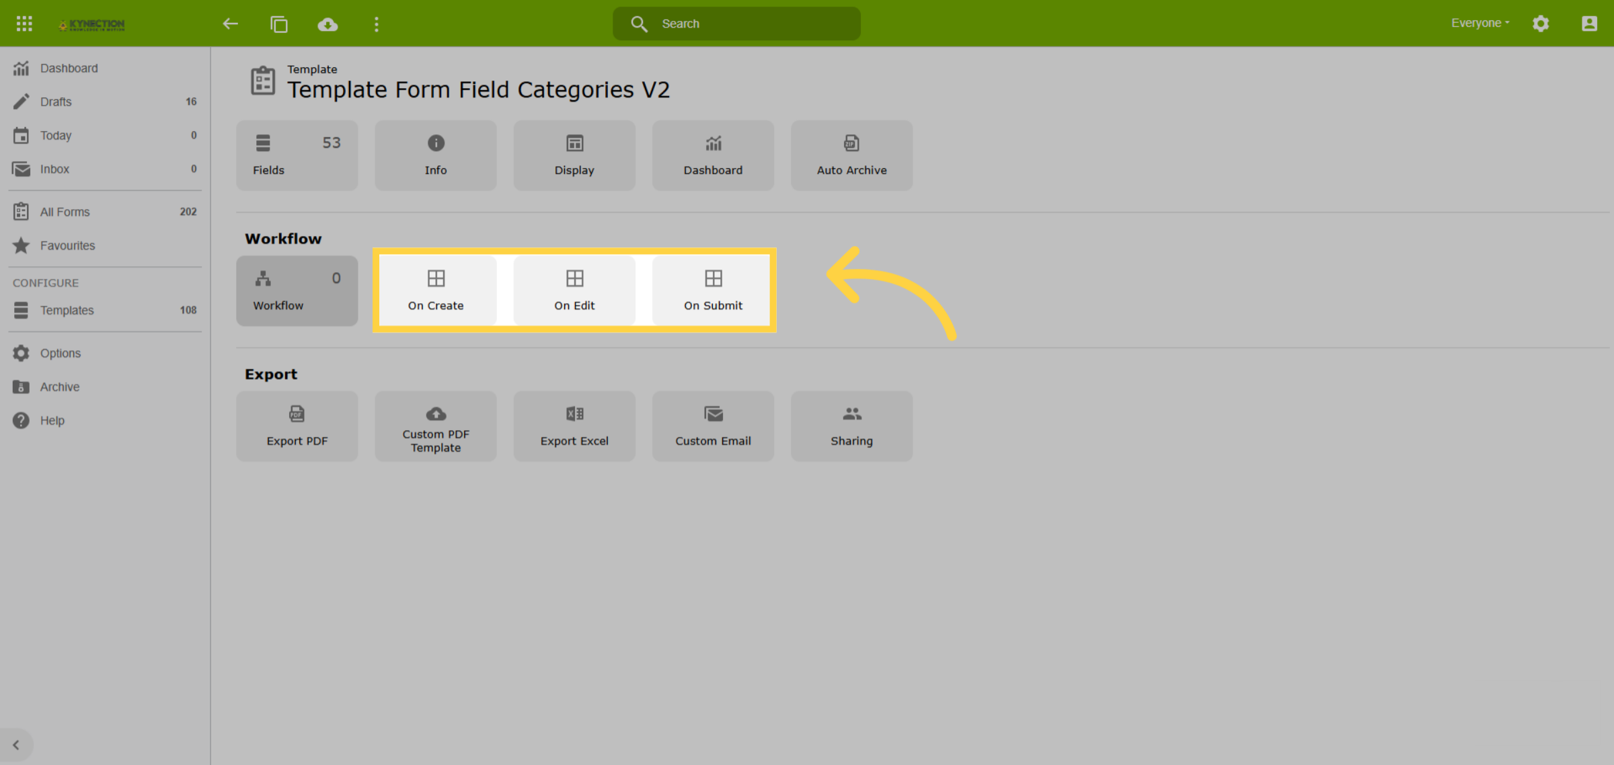1614x765 pixels.
Task: Open settings gear icon in top bar
Action: 1541,24
